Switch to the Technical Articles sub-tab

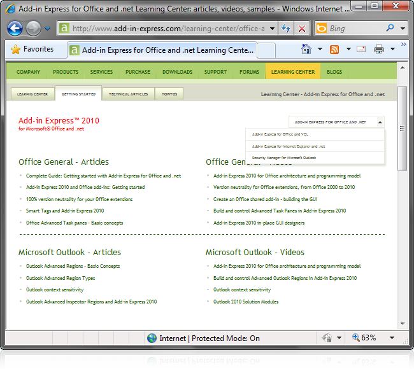[x=128, y=94]
